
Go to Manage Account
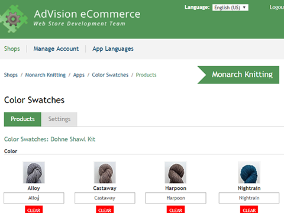point(56,49)
